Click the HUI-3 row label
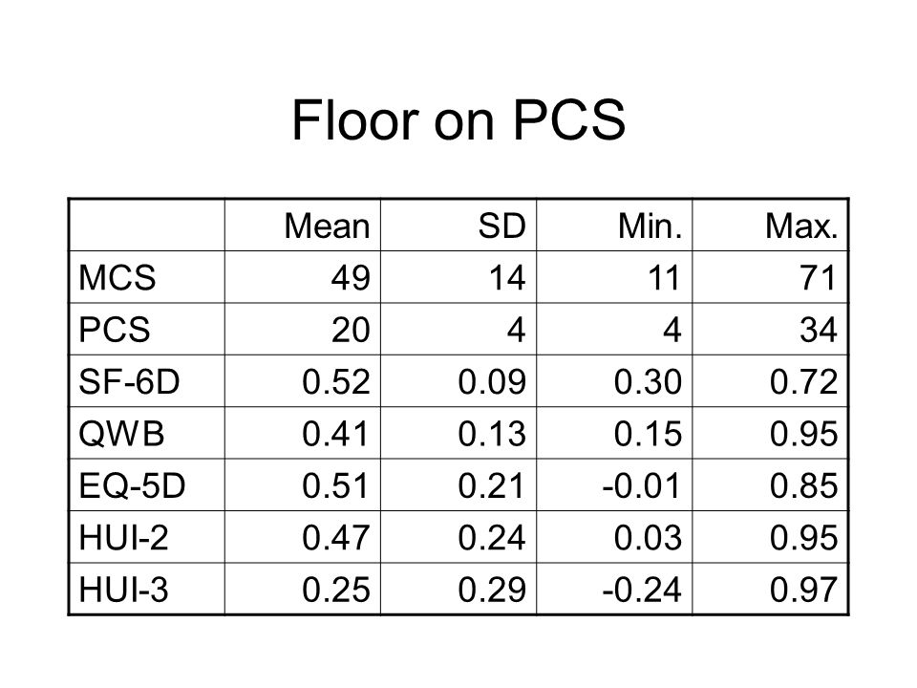 (123, 590)
